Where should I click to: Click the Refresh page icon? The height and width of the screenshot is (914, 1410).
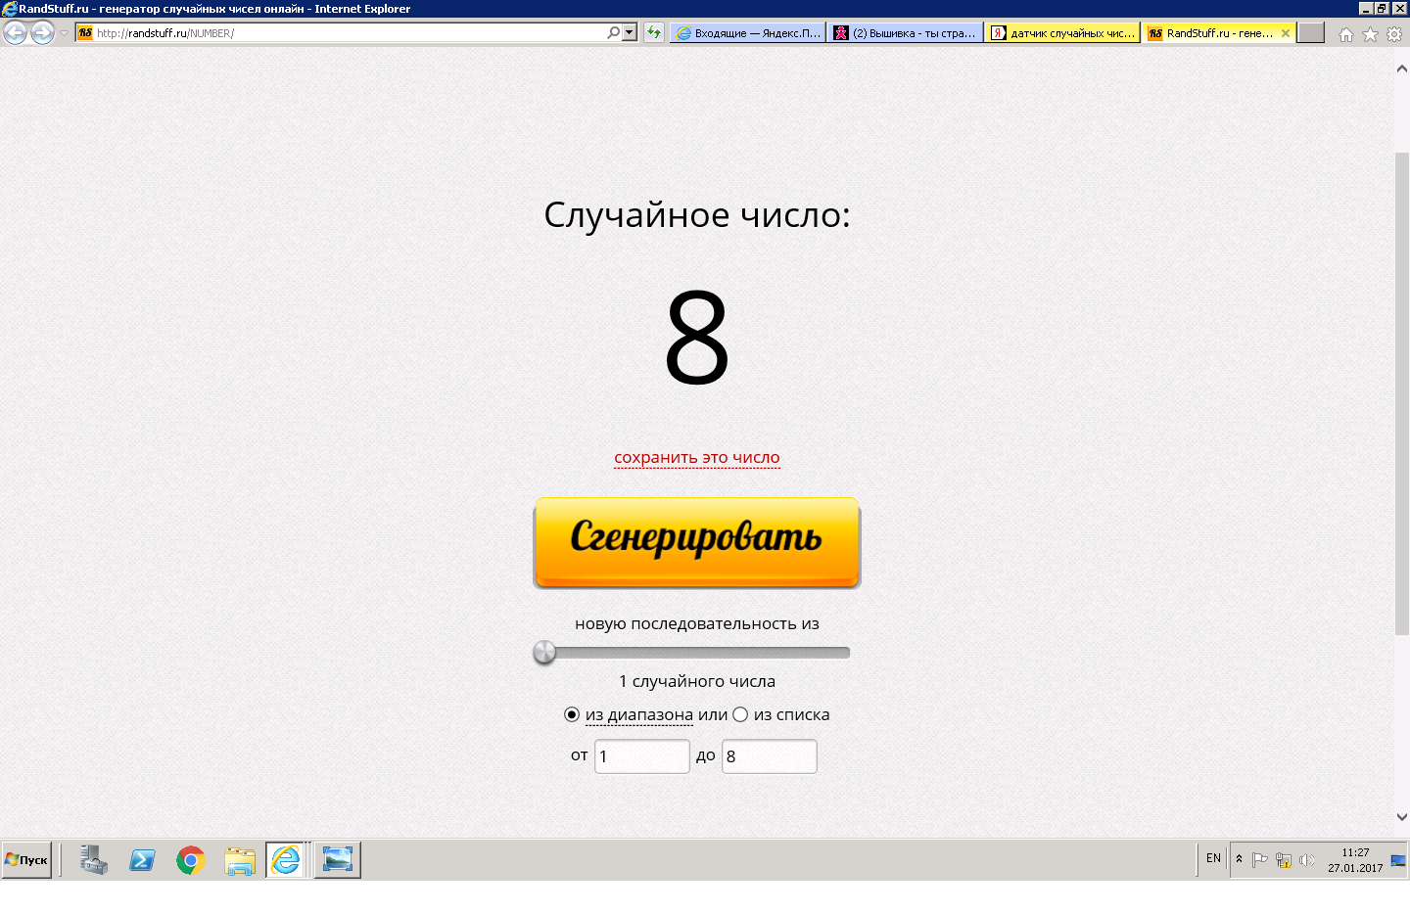coord(654,32)
